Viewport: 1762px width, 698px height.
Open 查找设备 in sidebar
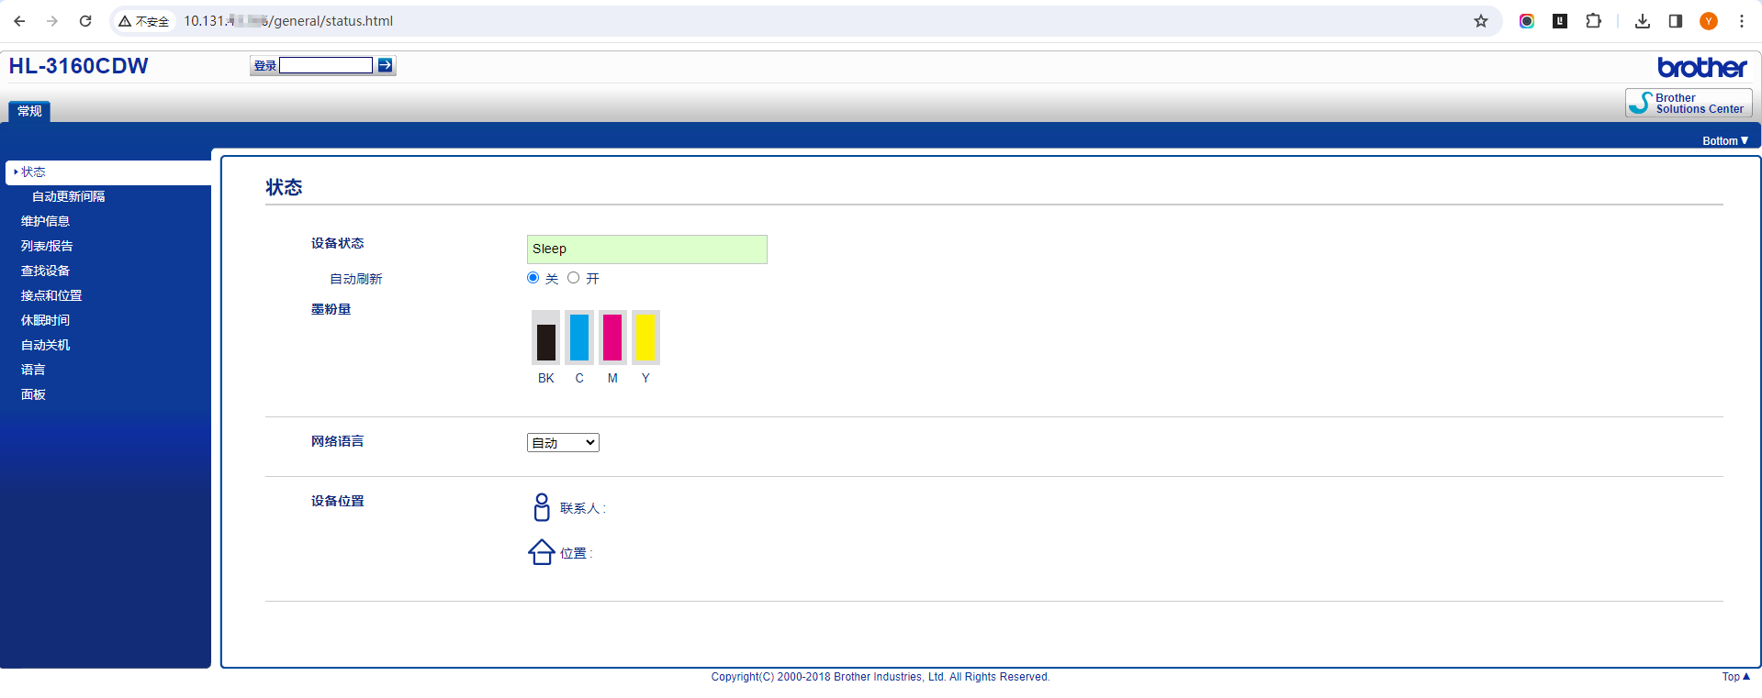(45, 271)
